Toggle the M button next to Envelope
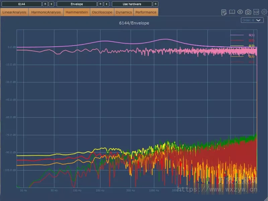268x201 pixels. coord(100,4)
